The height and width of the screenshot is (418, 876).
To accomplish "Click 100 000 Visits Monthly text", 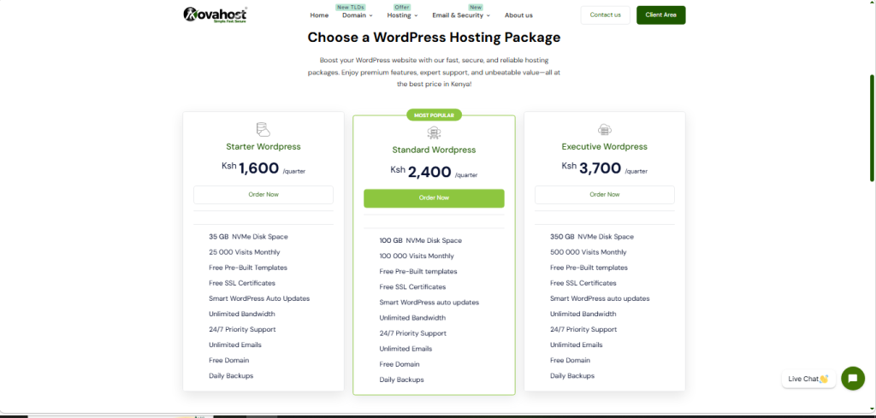I will (x=417, y=256).
